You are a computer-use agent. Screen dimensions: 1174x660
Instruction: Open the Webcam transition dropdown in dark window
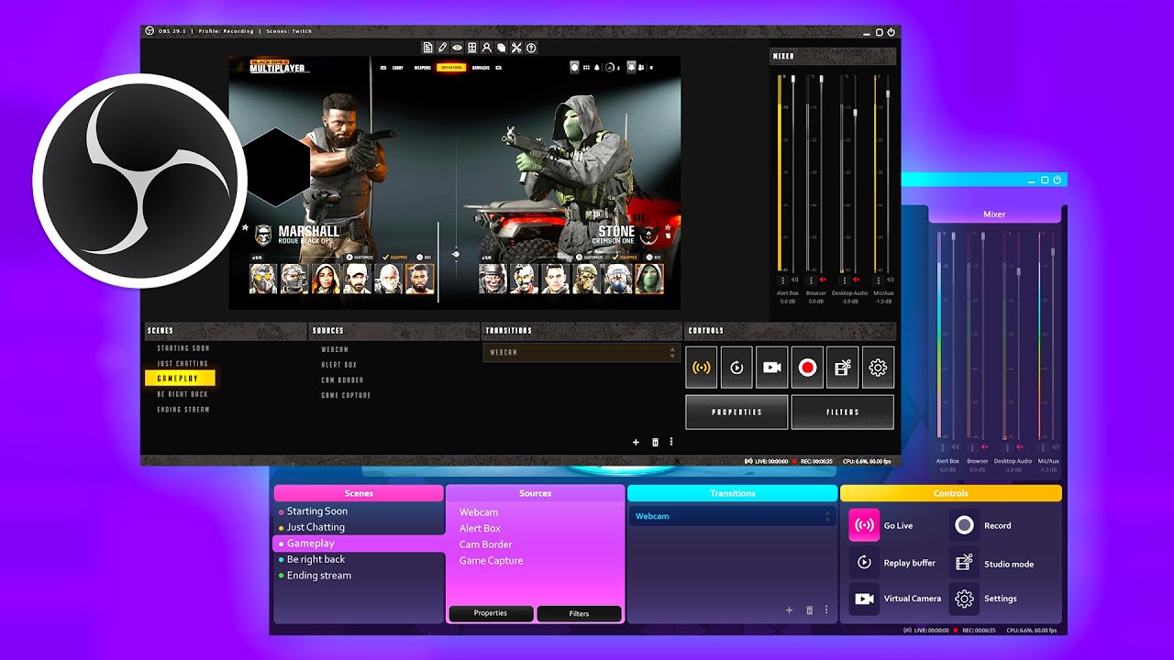point(581,353)
